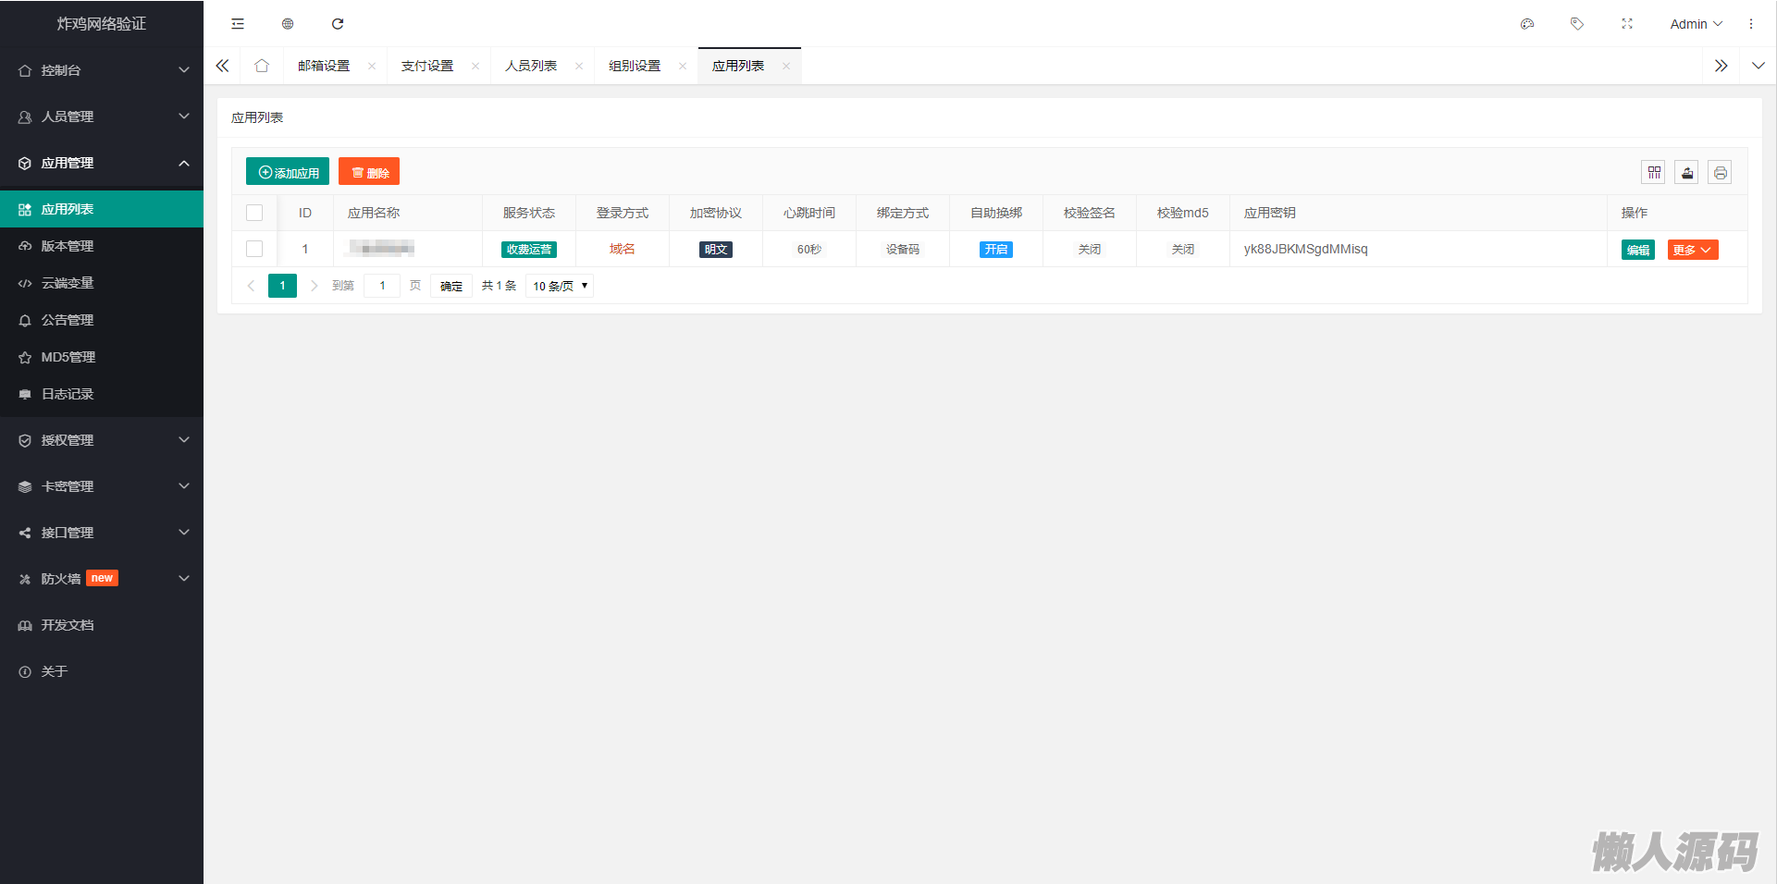This screenshot has height=884, width=1777.
Task: Collapse the sidebar with menu-fold icon
Action: [238, 24]
